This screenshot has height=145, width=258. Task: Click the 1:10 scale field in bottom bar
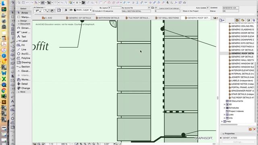pyautogui.click(x=51, y=144)
